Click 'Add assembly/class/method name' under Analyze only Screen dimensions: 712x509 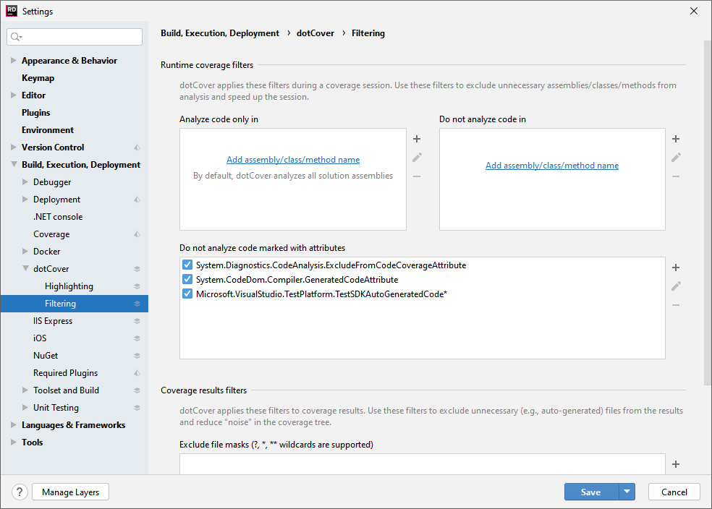(x=293, y=160)
